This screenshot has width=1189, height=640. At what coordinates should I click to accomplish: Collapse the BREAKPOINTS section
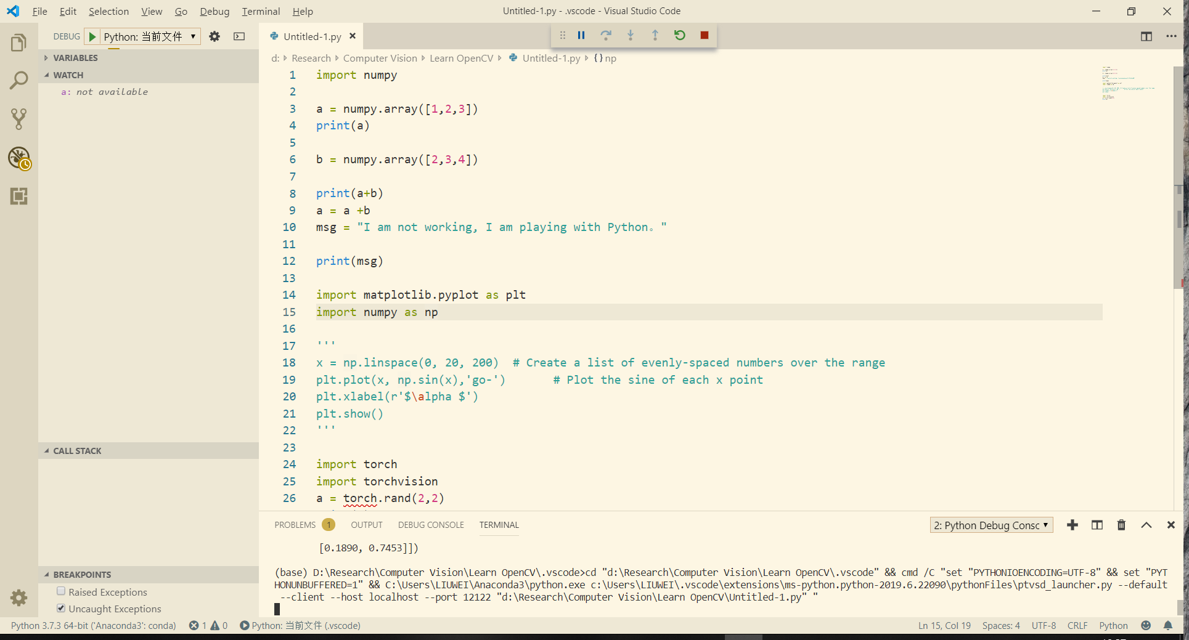[x=149, y=574]
